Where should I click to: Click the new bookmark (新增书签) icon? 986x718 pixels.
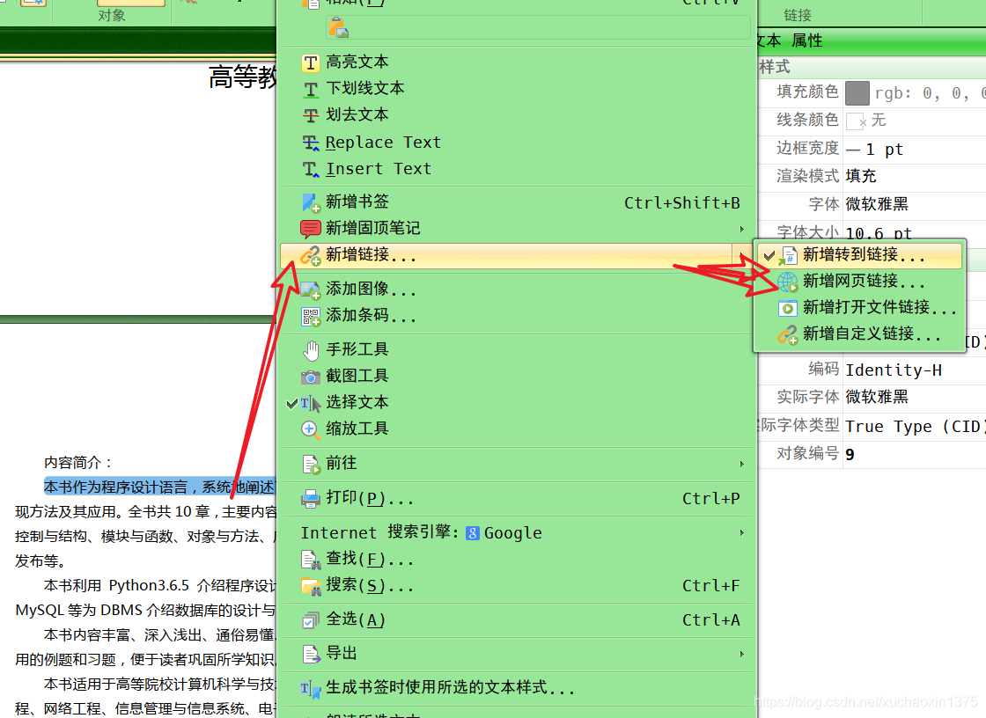(x=311, y=202)
